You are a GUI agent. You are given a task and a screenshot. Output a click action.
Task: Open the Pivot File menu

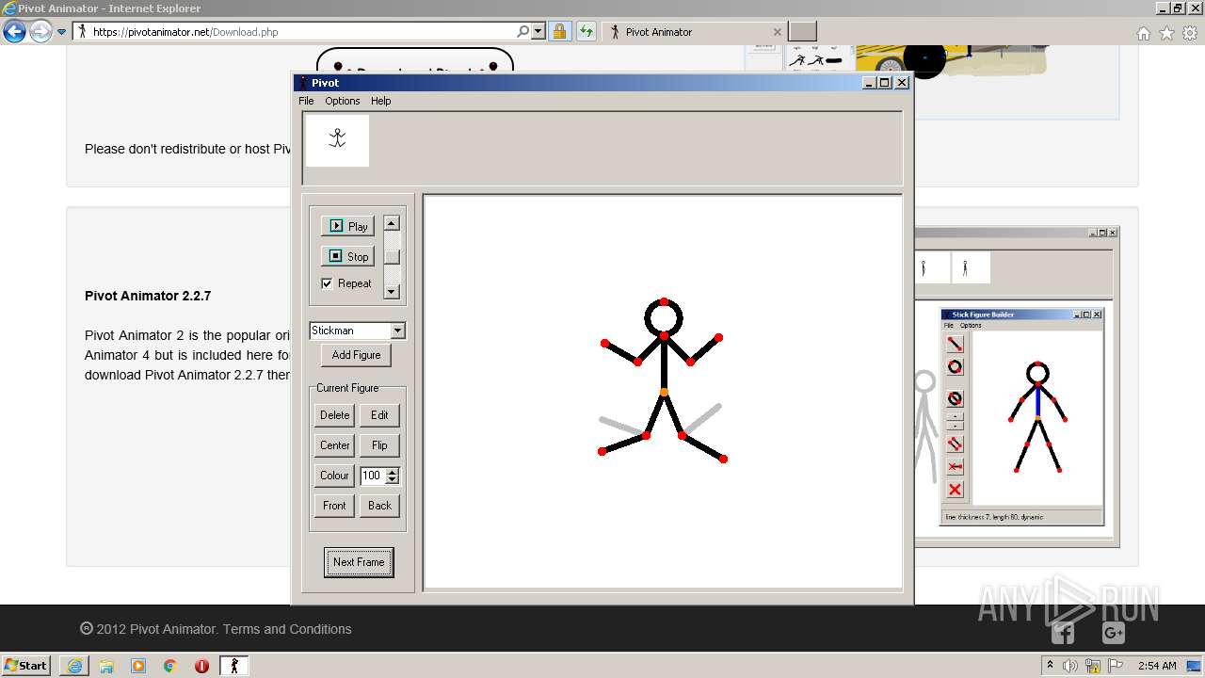[x=306, y=101]
